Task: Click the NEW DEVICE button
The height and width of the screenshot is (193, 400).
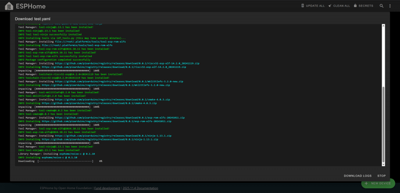Action: [378, 183]
